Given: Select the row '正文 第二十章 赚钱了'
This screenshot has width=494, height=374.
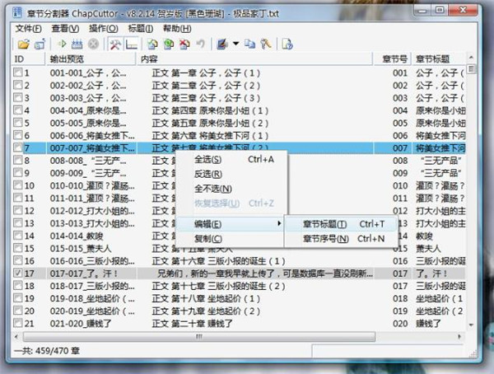Looking at the screenshot, I should [x=239, y=323].
